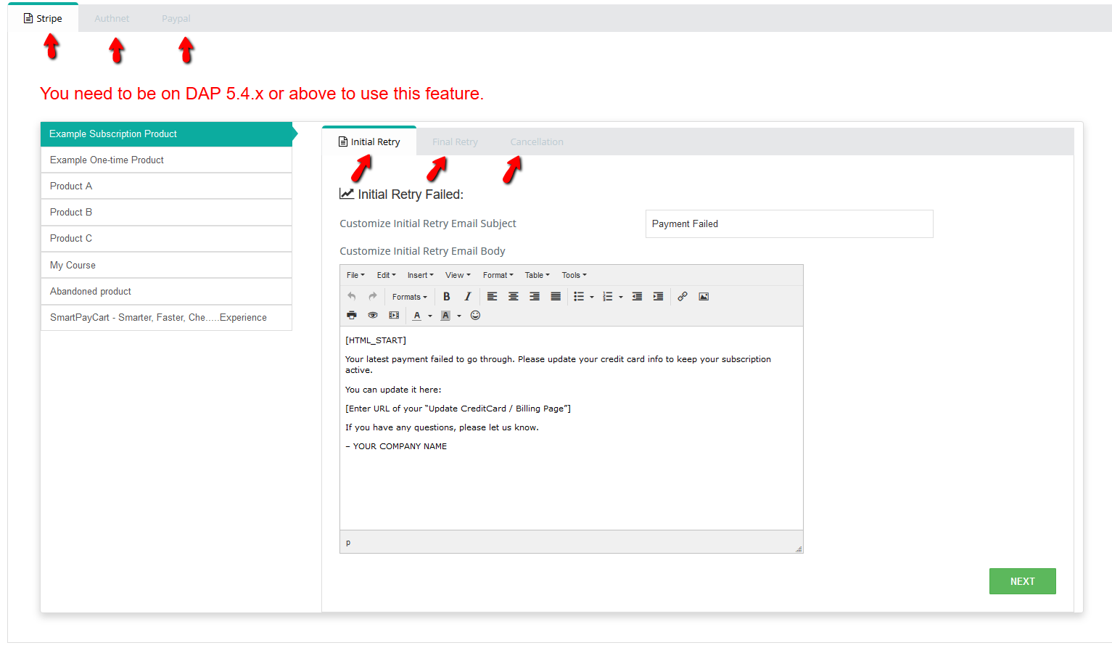The height and width of the screenshot is (648, 1112).
Task: Click the email subject field "Payment Failed"
Action: tap(788, 224)
